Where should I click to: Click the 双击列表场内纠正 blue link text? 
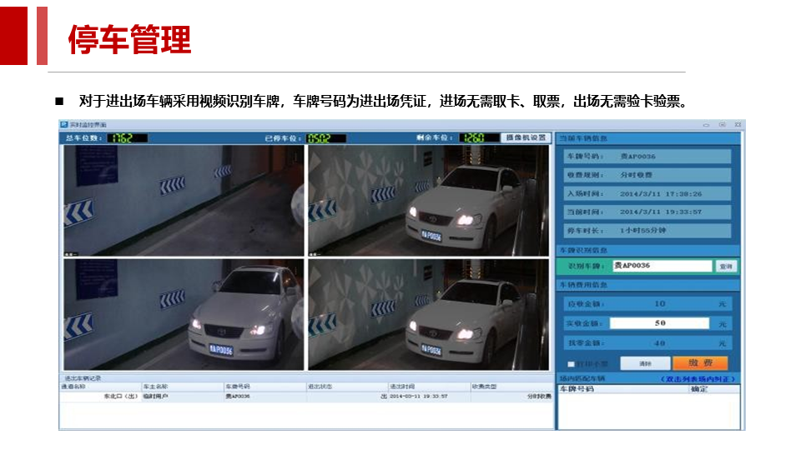[x=698, y=379]
